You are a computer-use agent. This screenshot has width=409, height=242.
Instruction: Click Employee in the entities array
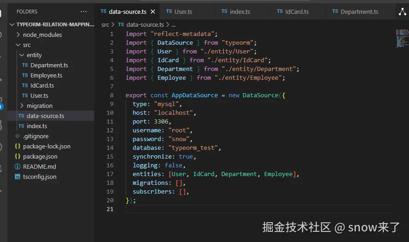tap(278, 174)
